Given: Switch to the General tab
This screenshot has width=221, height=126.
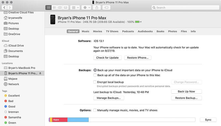Looking at the screenshot, I should point(73,31).
